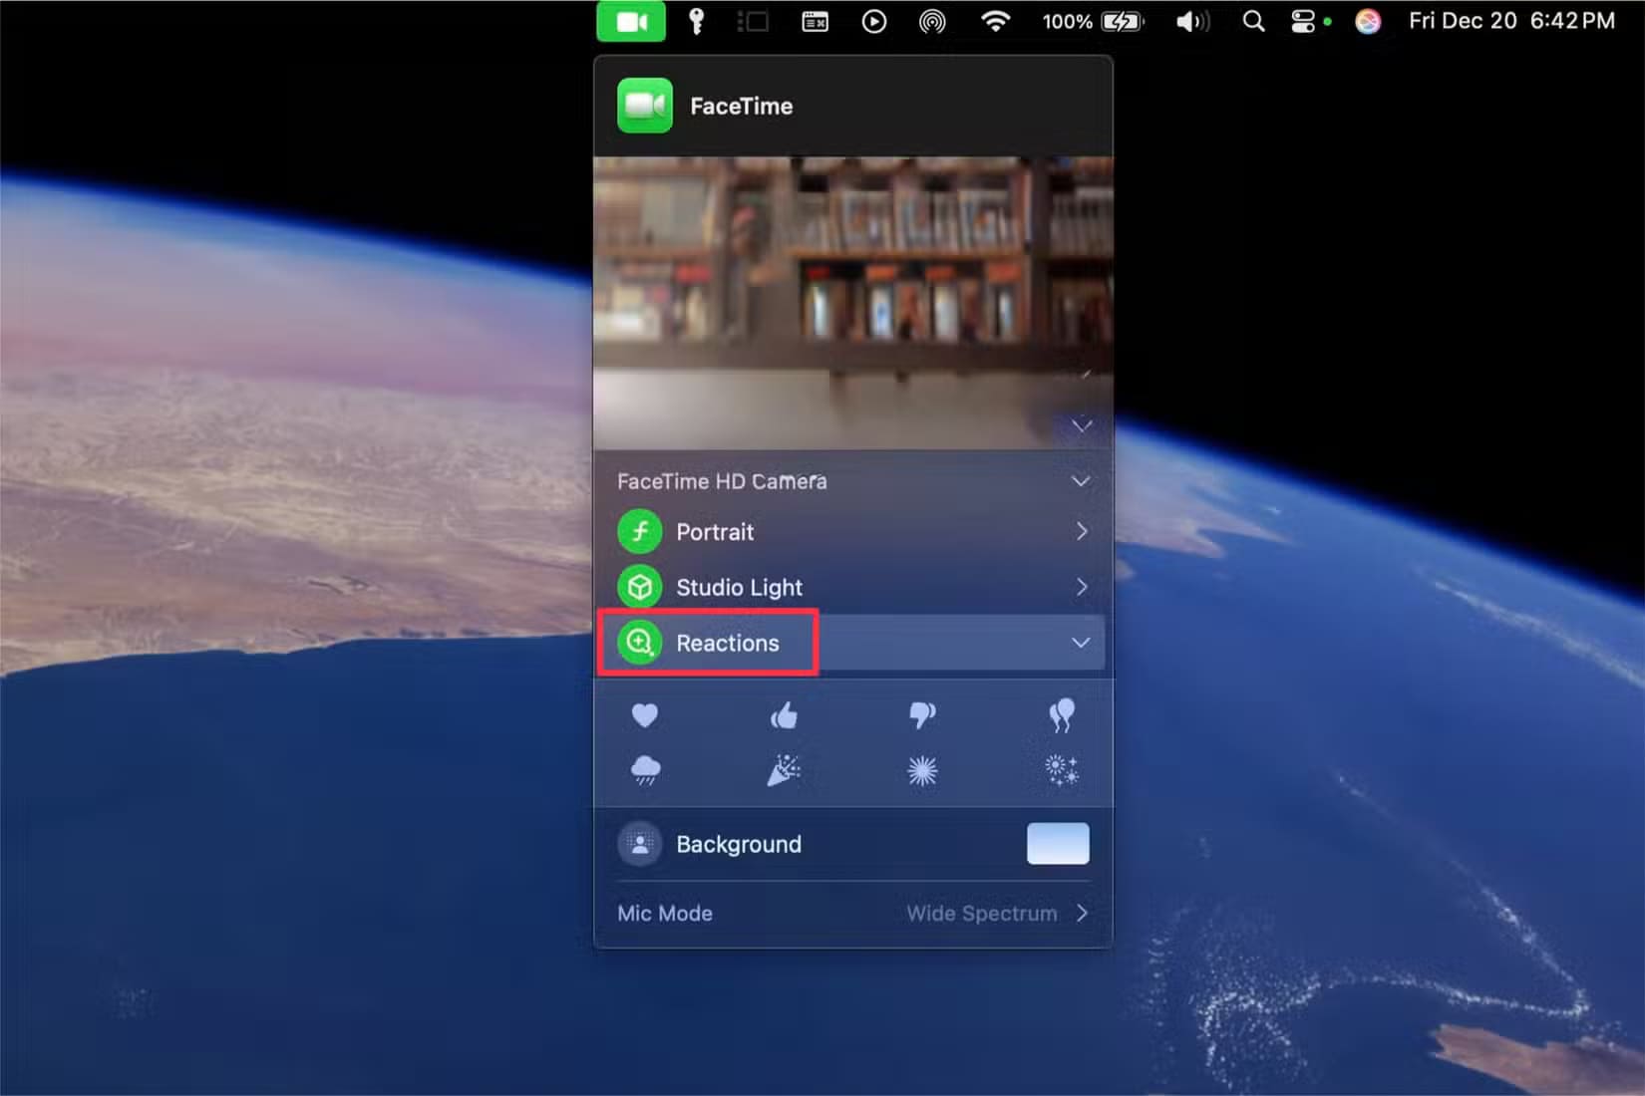Image resolution: width=1645 pixels, height=1096 pixels.
Task: Toggle the Reactions green icon
Action: (x=640, y=643)
